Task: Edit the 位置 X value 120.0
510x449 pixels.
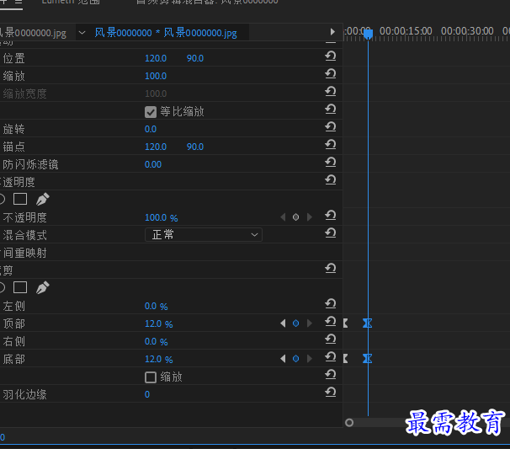Action: point(156,58)
